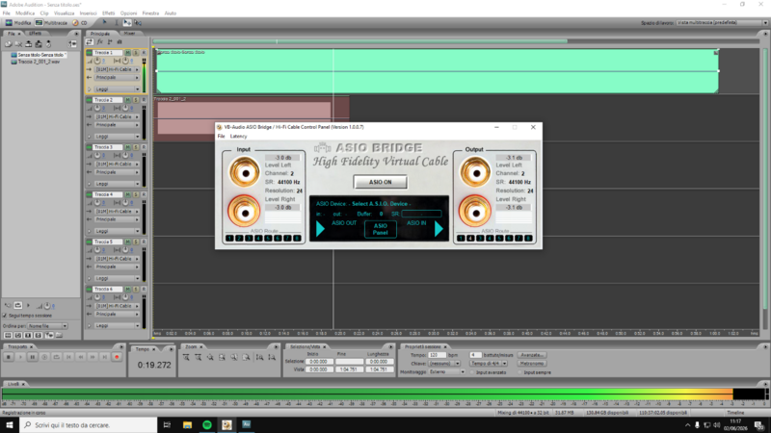Open the Chiave (nessuno) dropdown

[444, 364]
